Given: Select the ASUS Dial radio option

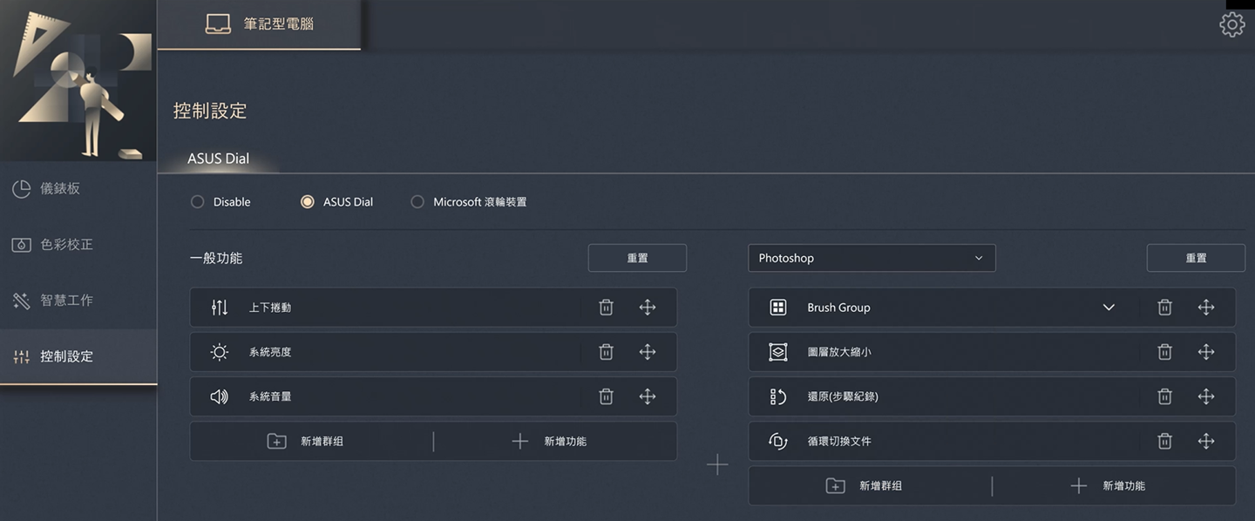Looking at the screenshot, I should coord(307,202).
